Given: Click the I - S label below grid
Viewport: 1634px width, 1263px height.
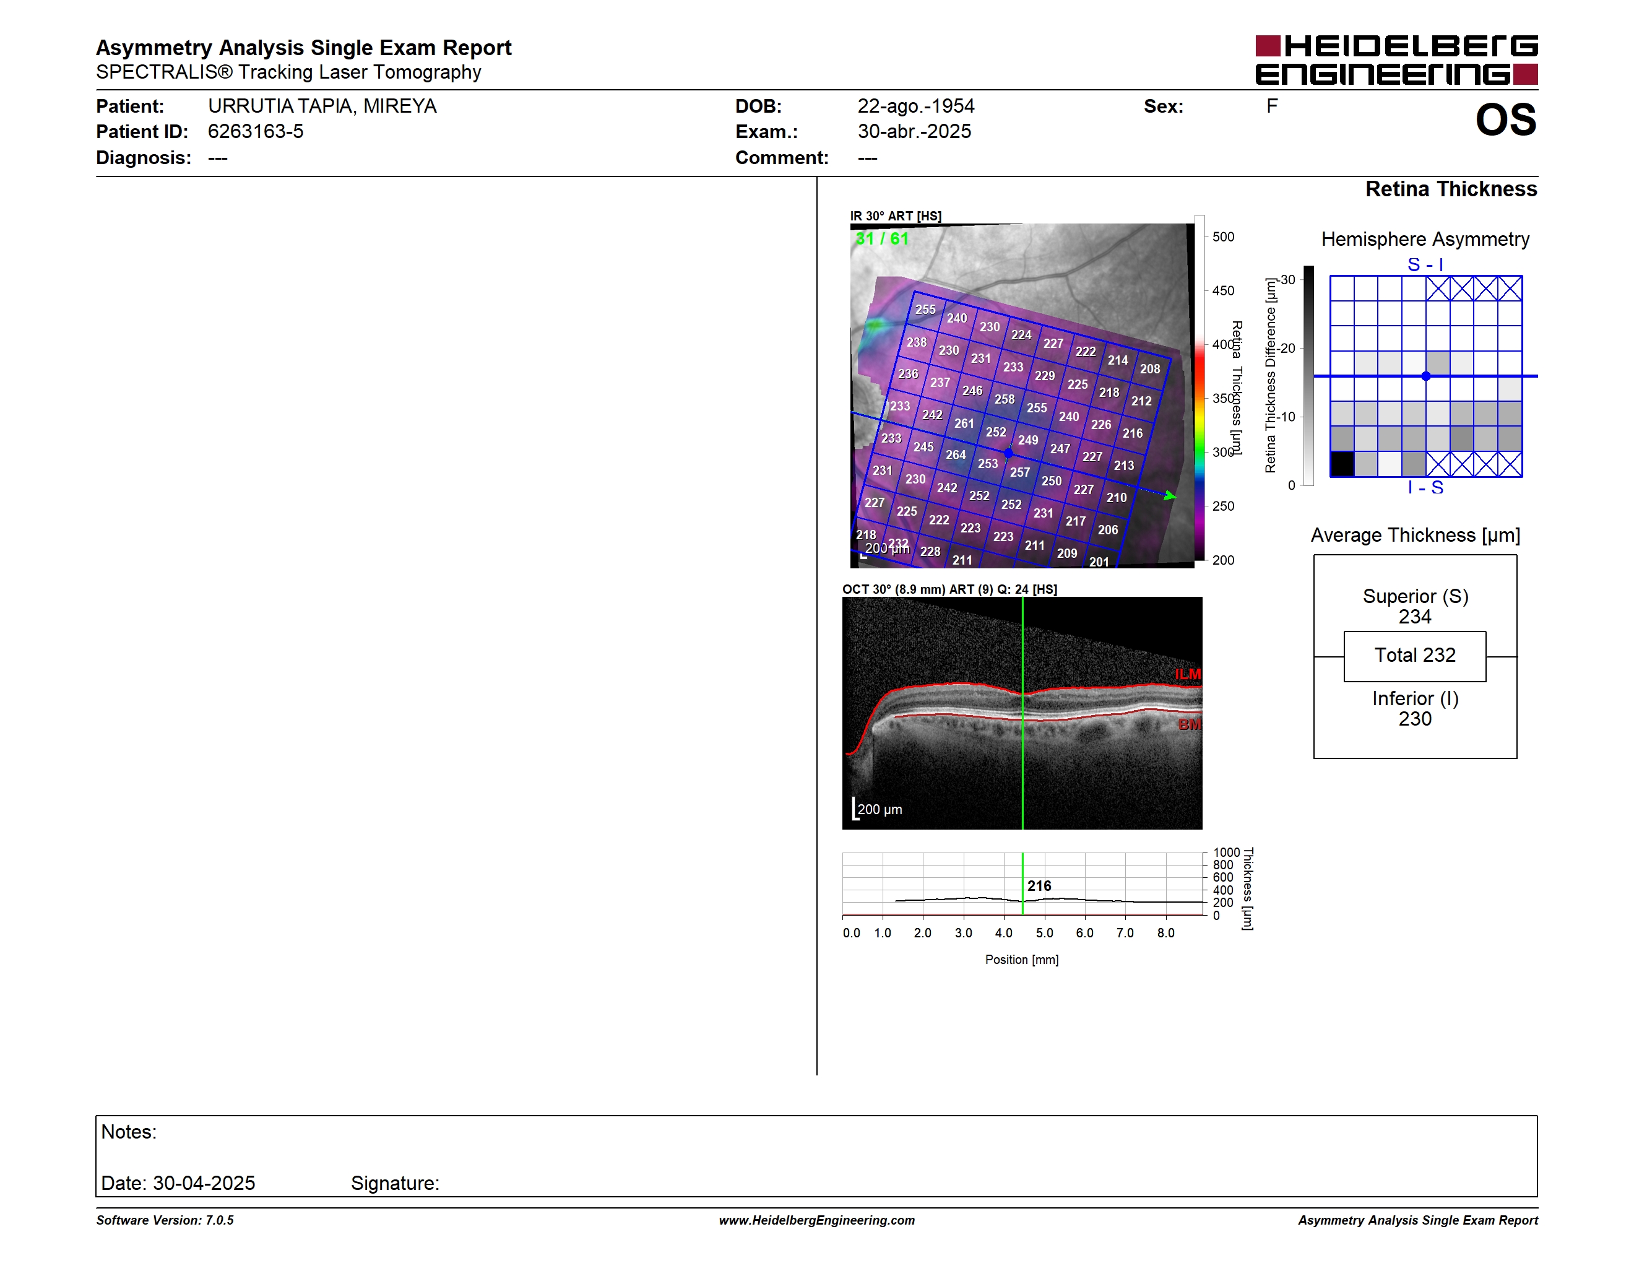Looking at the screenshot, I should point(1425,488).
